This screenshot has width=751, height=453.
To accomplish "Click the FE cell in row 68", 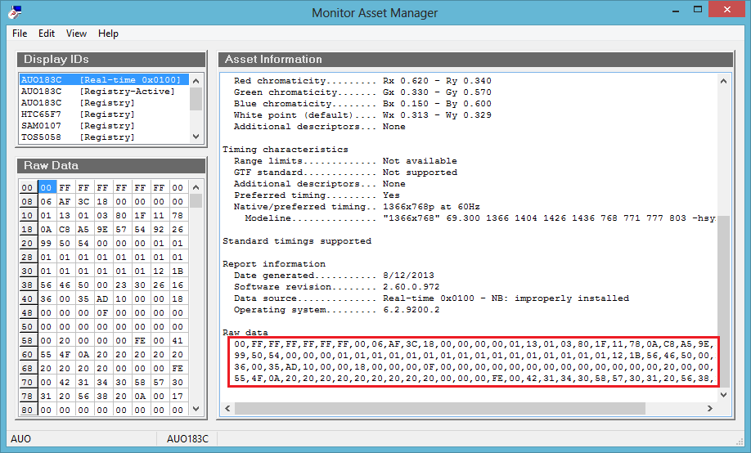I will point(178,368).
